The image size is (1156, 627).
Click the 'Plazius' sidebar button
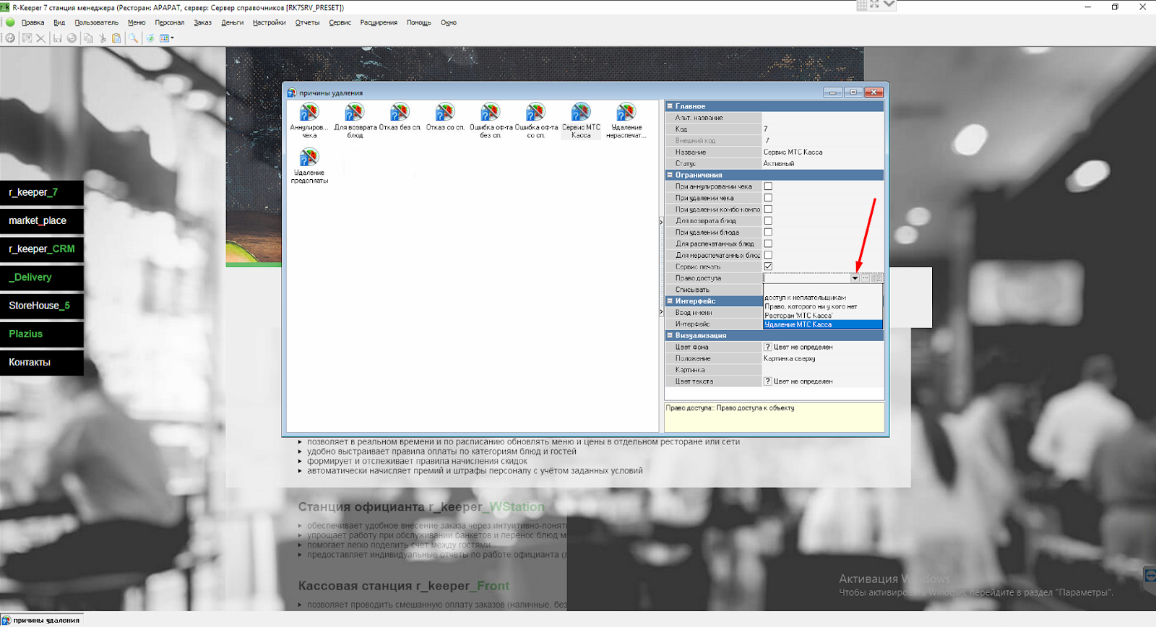42,334
